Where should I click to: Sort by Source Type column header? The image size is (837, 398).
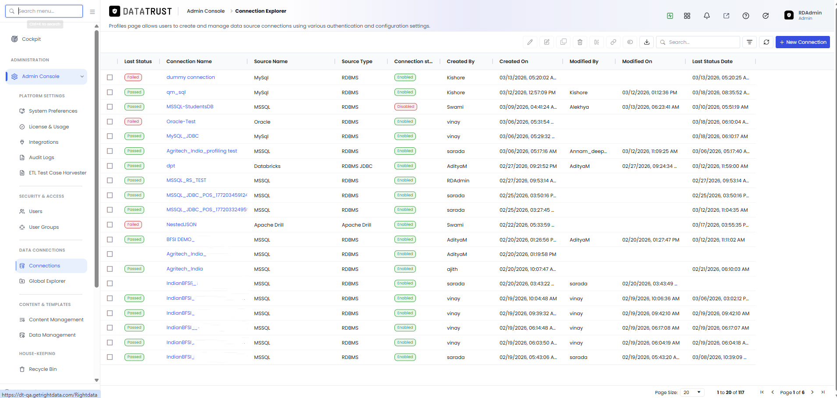coord(357,61)
